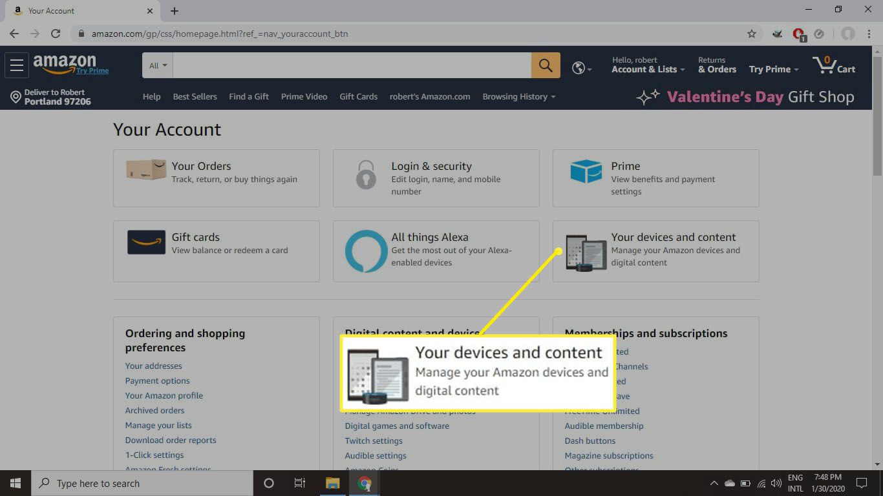
Task: Open the Gift cards card
Action: click(217, 251)
